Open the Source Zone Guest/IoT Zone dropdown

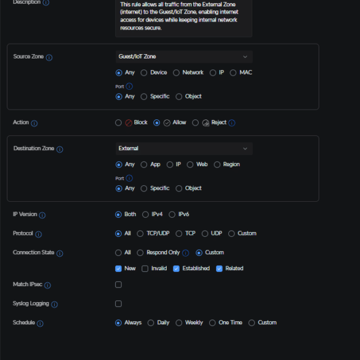tap(184, 57)
